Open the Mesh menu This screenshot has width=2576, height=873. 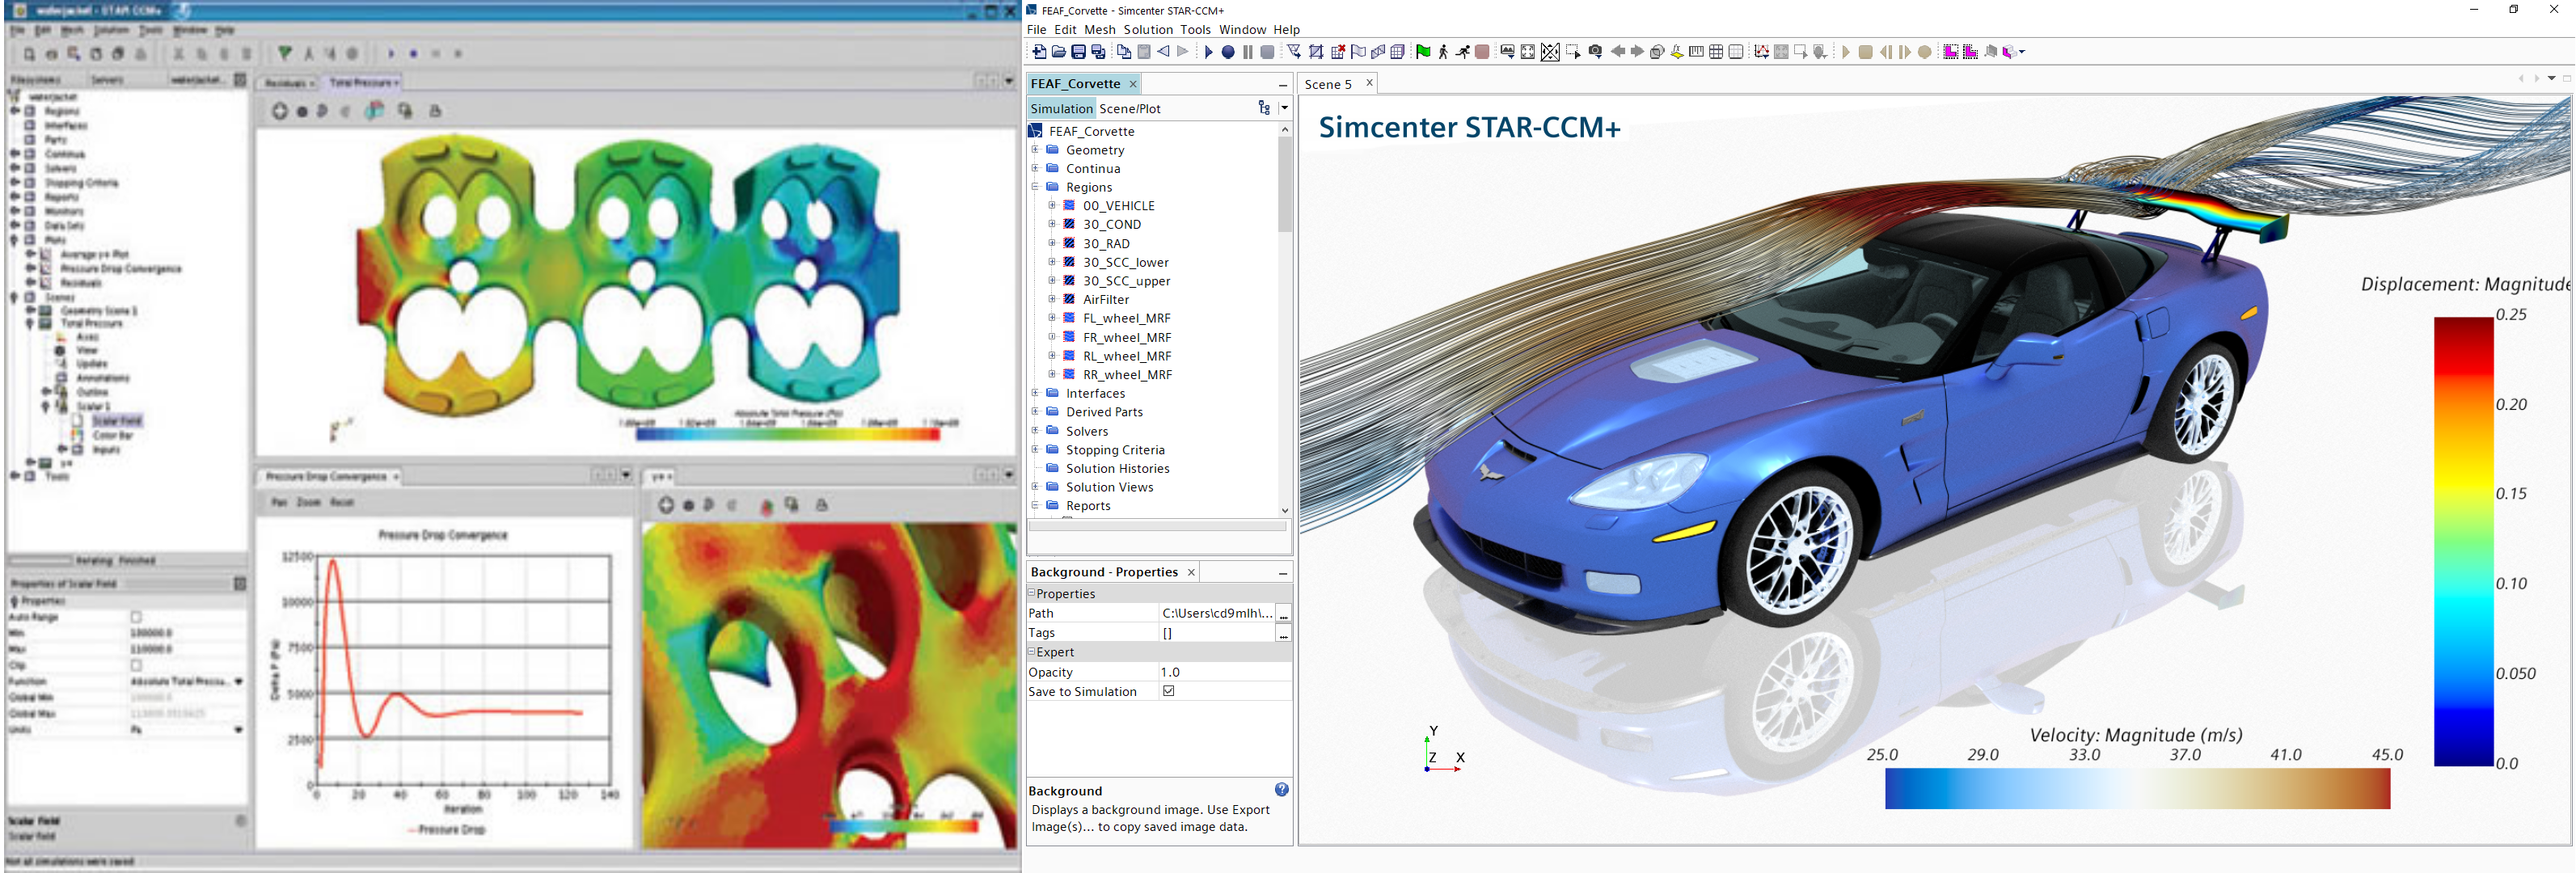(1099, 30)
